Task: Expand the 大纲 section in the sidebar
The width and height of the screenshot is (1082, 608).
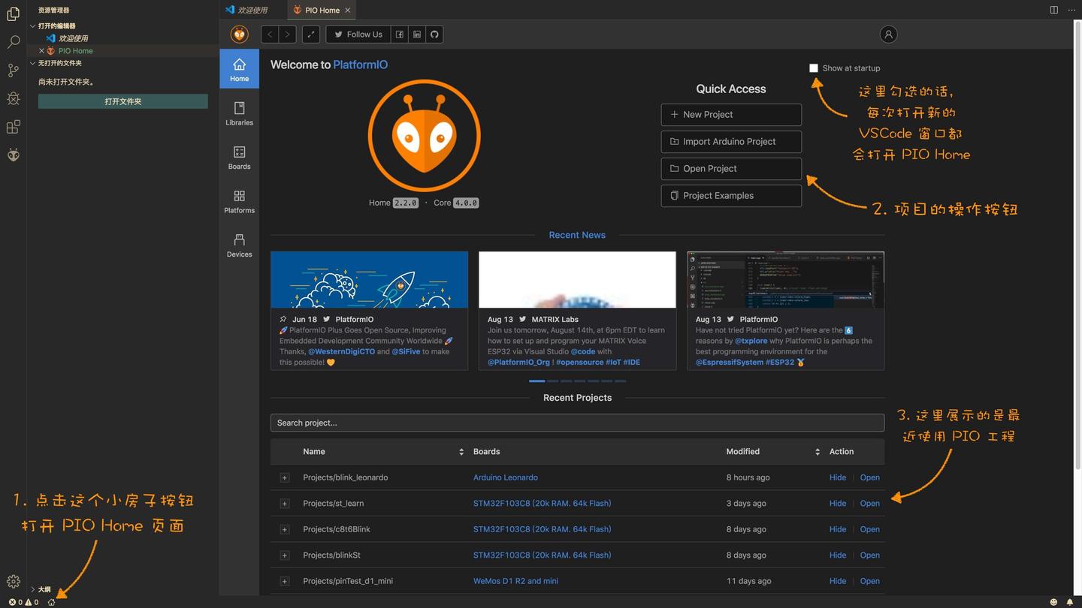Action: (x=33, y=589)
